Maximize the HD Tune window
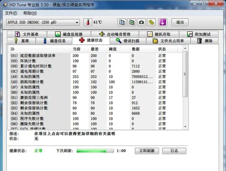Screen dimensions: 226x171 click(x=203, y=4)
